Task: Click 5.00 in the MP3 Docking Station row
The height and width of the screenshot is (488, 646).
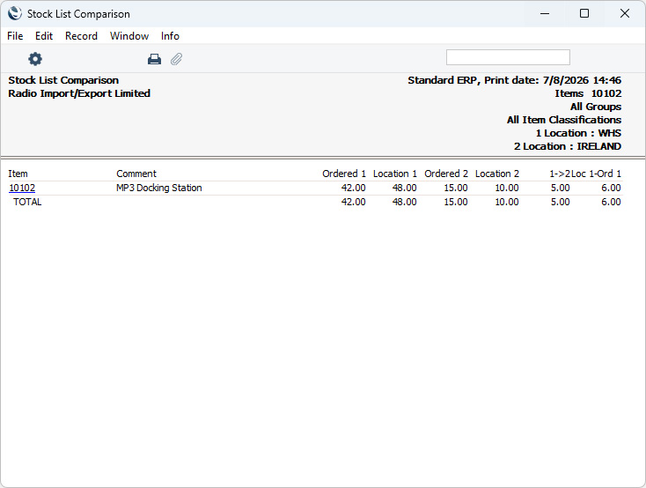Action: [561, 188]
